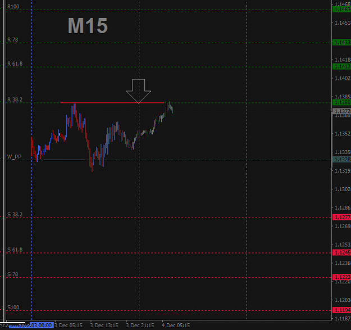Screen dimensions: 351x330
Task: Click the teal 1.1328 pivot price tag
Action: (342, 160)
